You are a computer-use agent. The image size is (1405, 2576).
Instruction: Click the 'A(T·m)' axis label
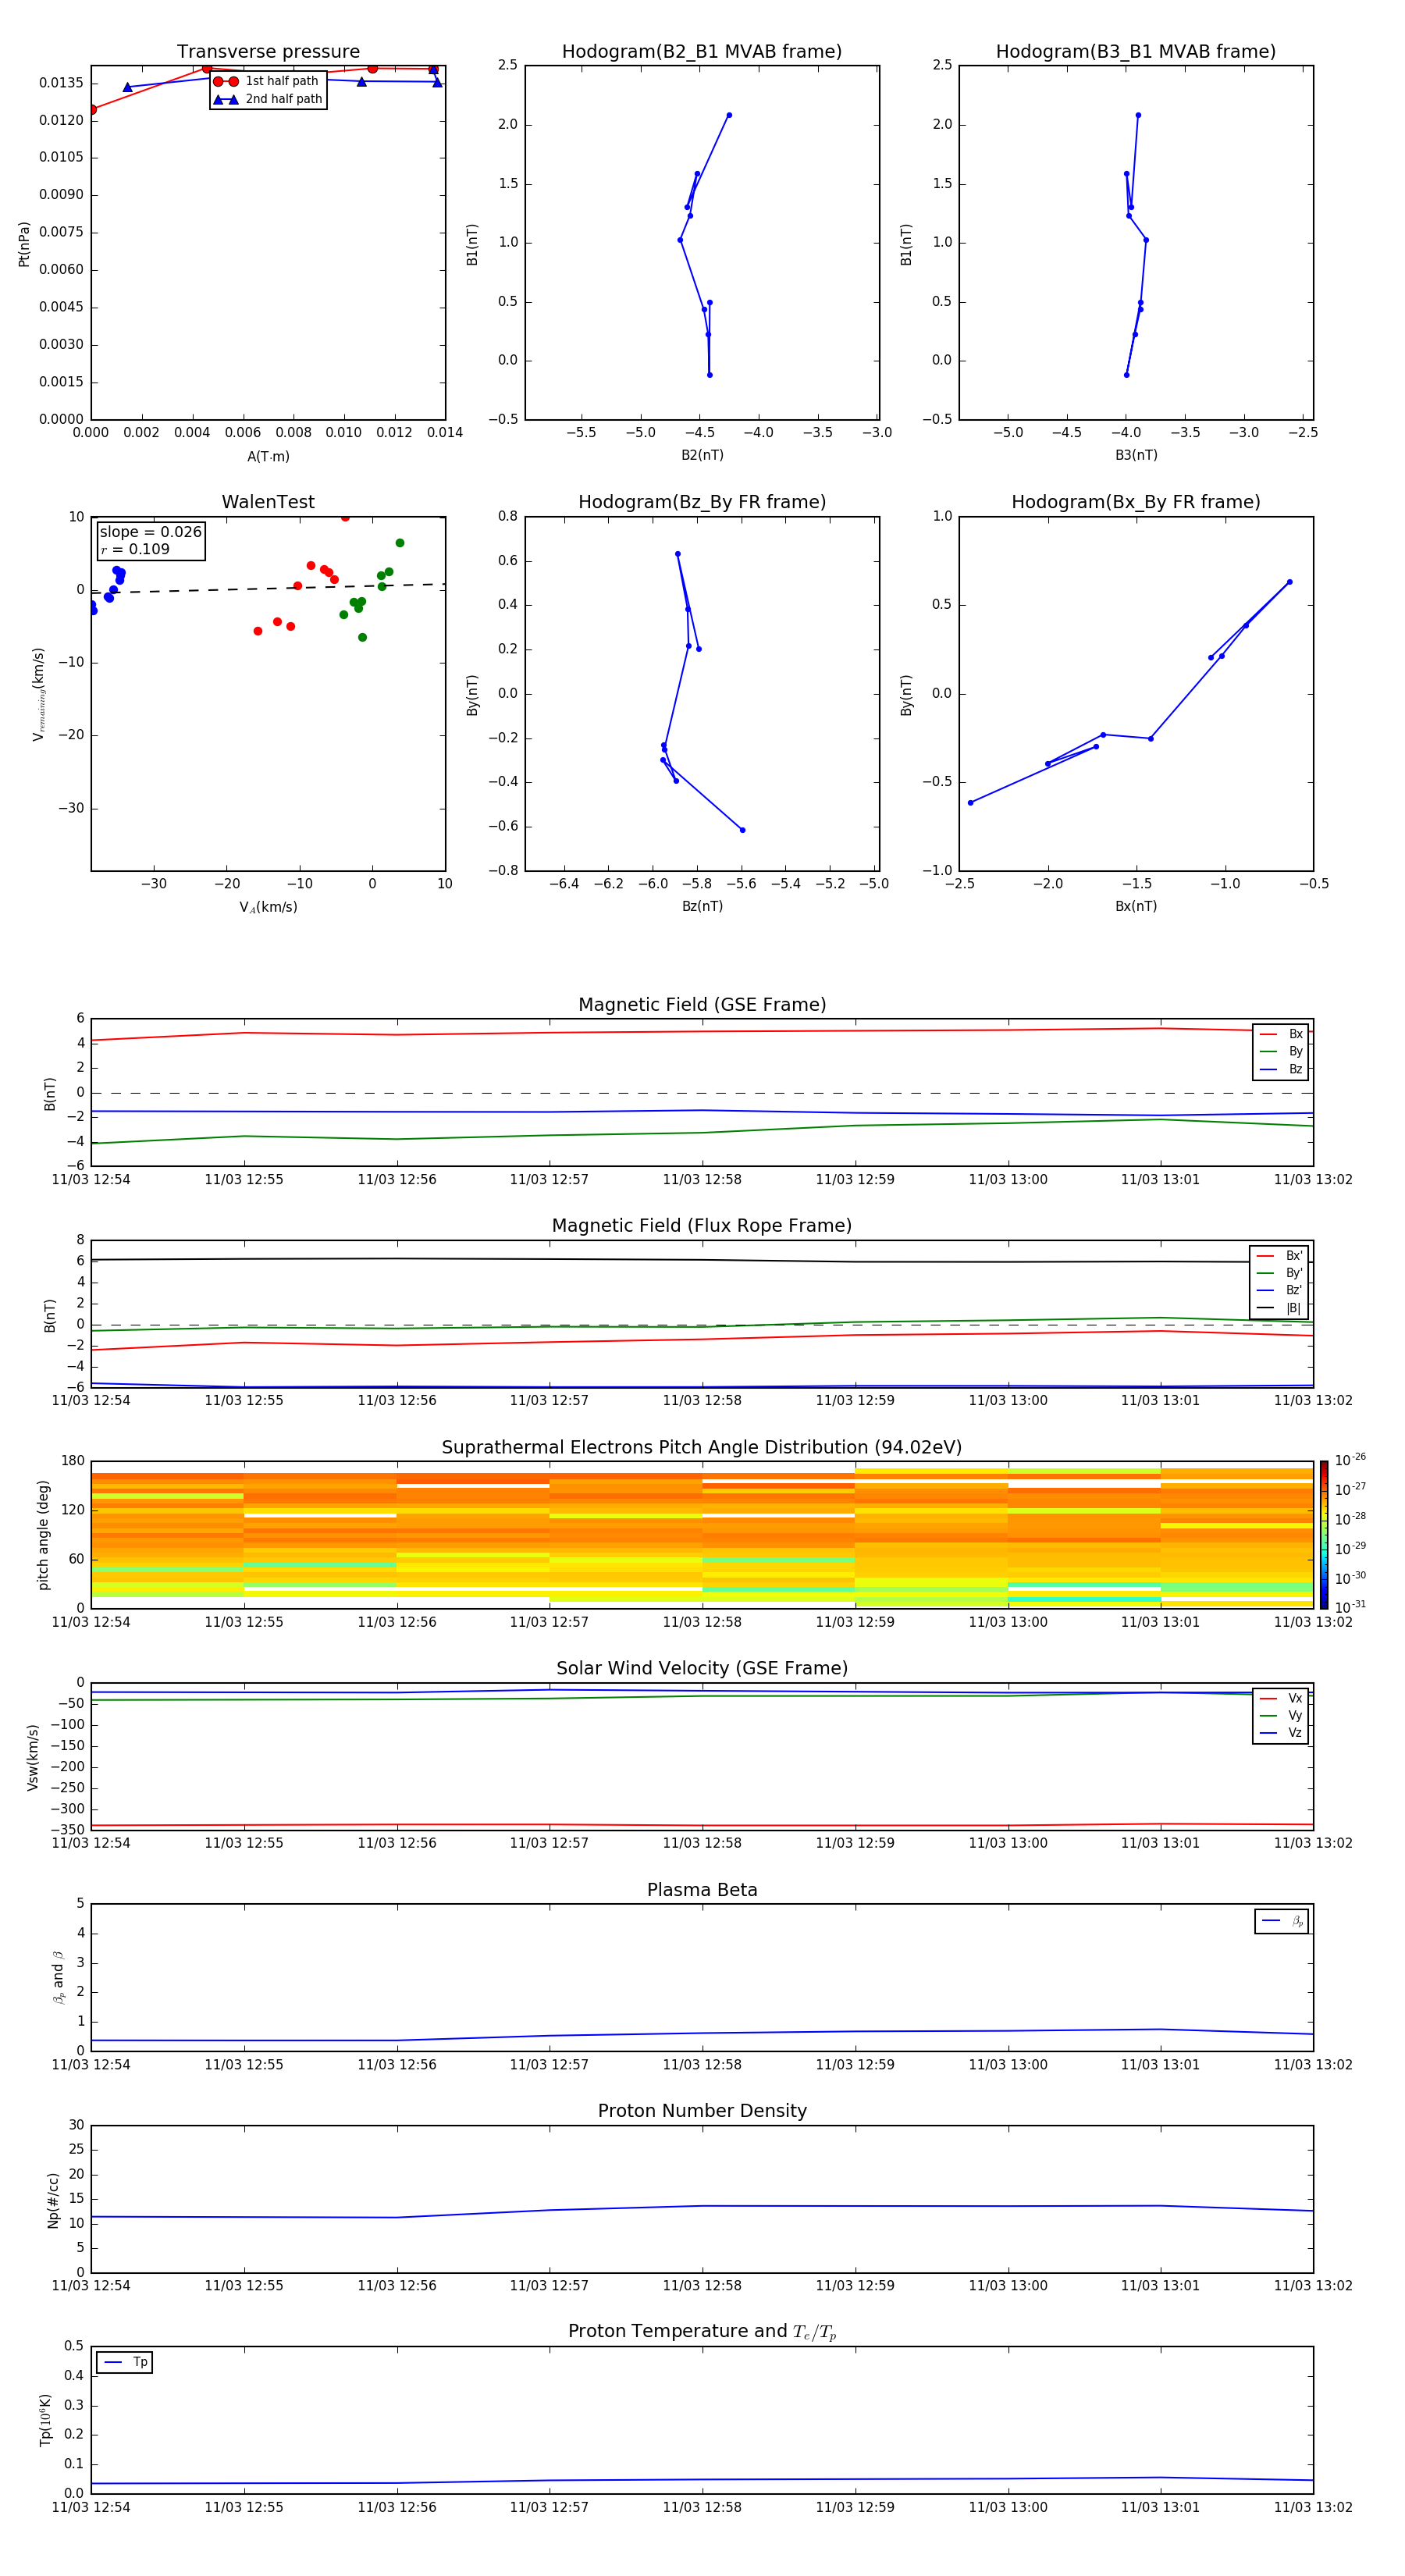[268, 456]
